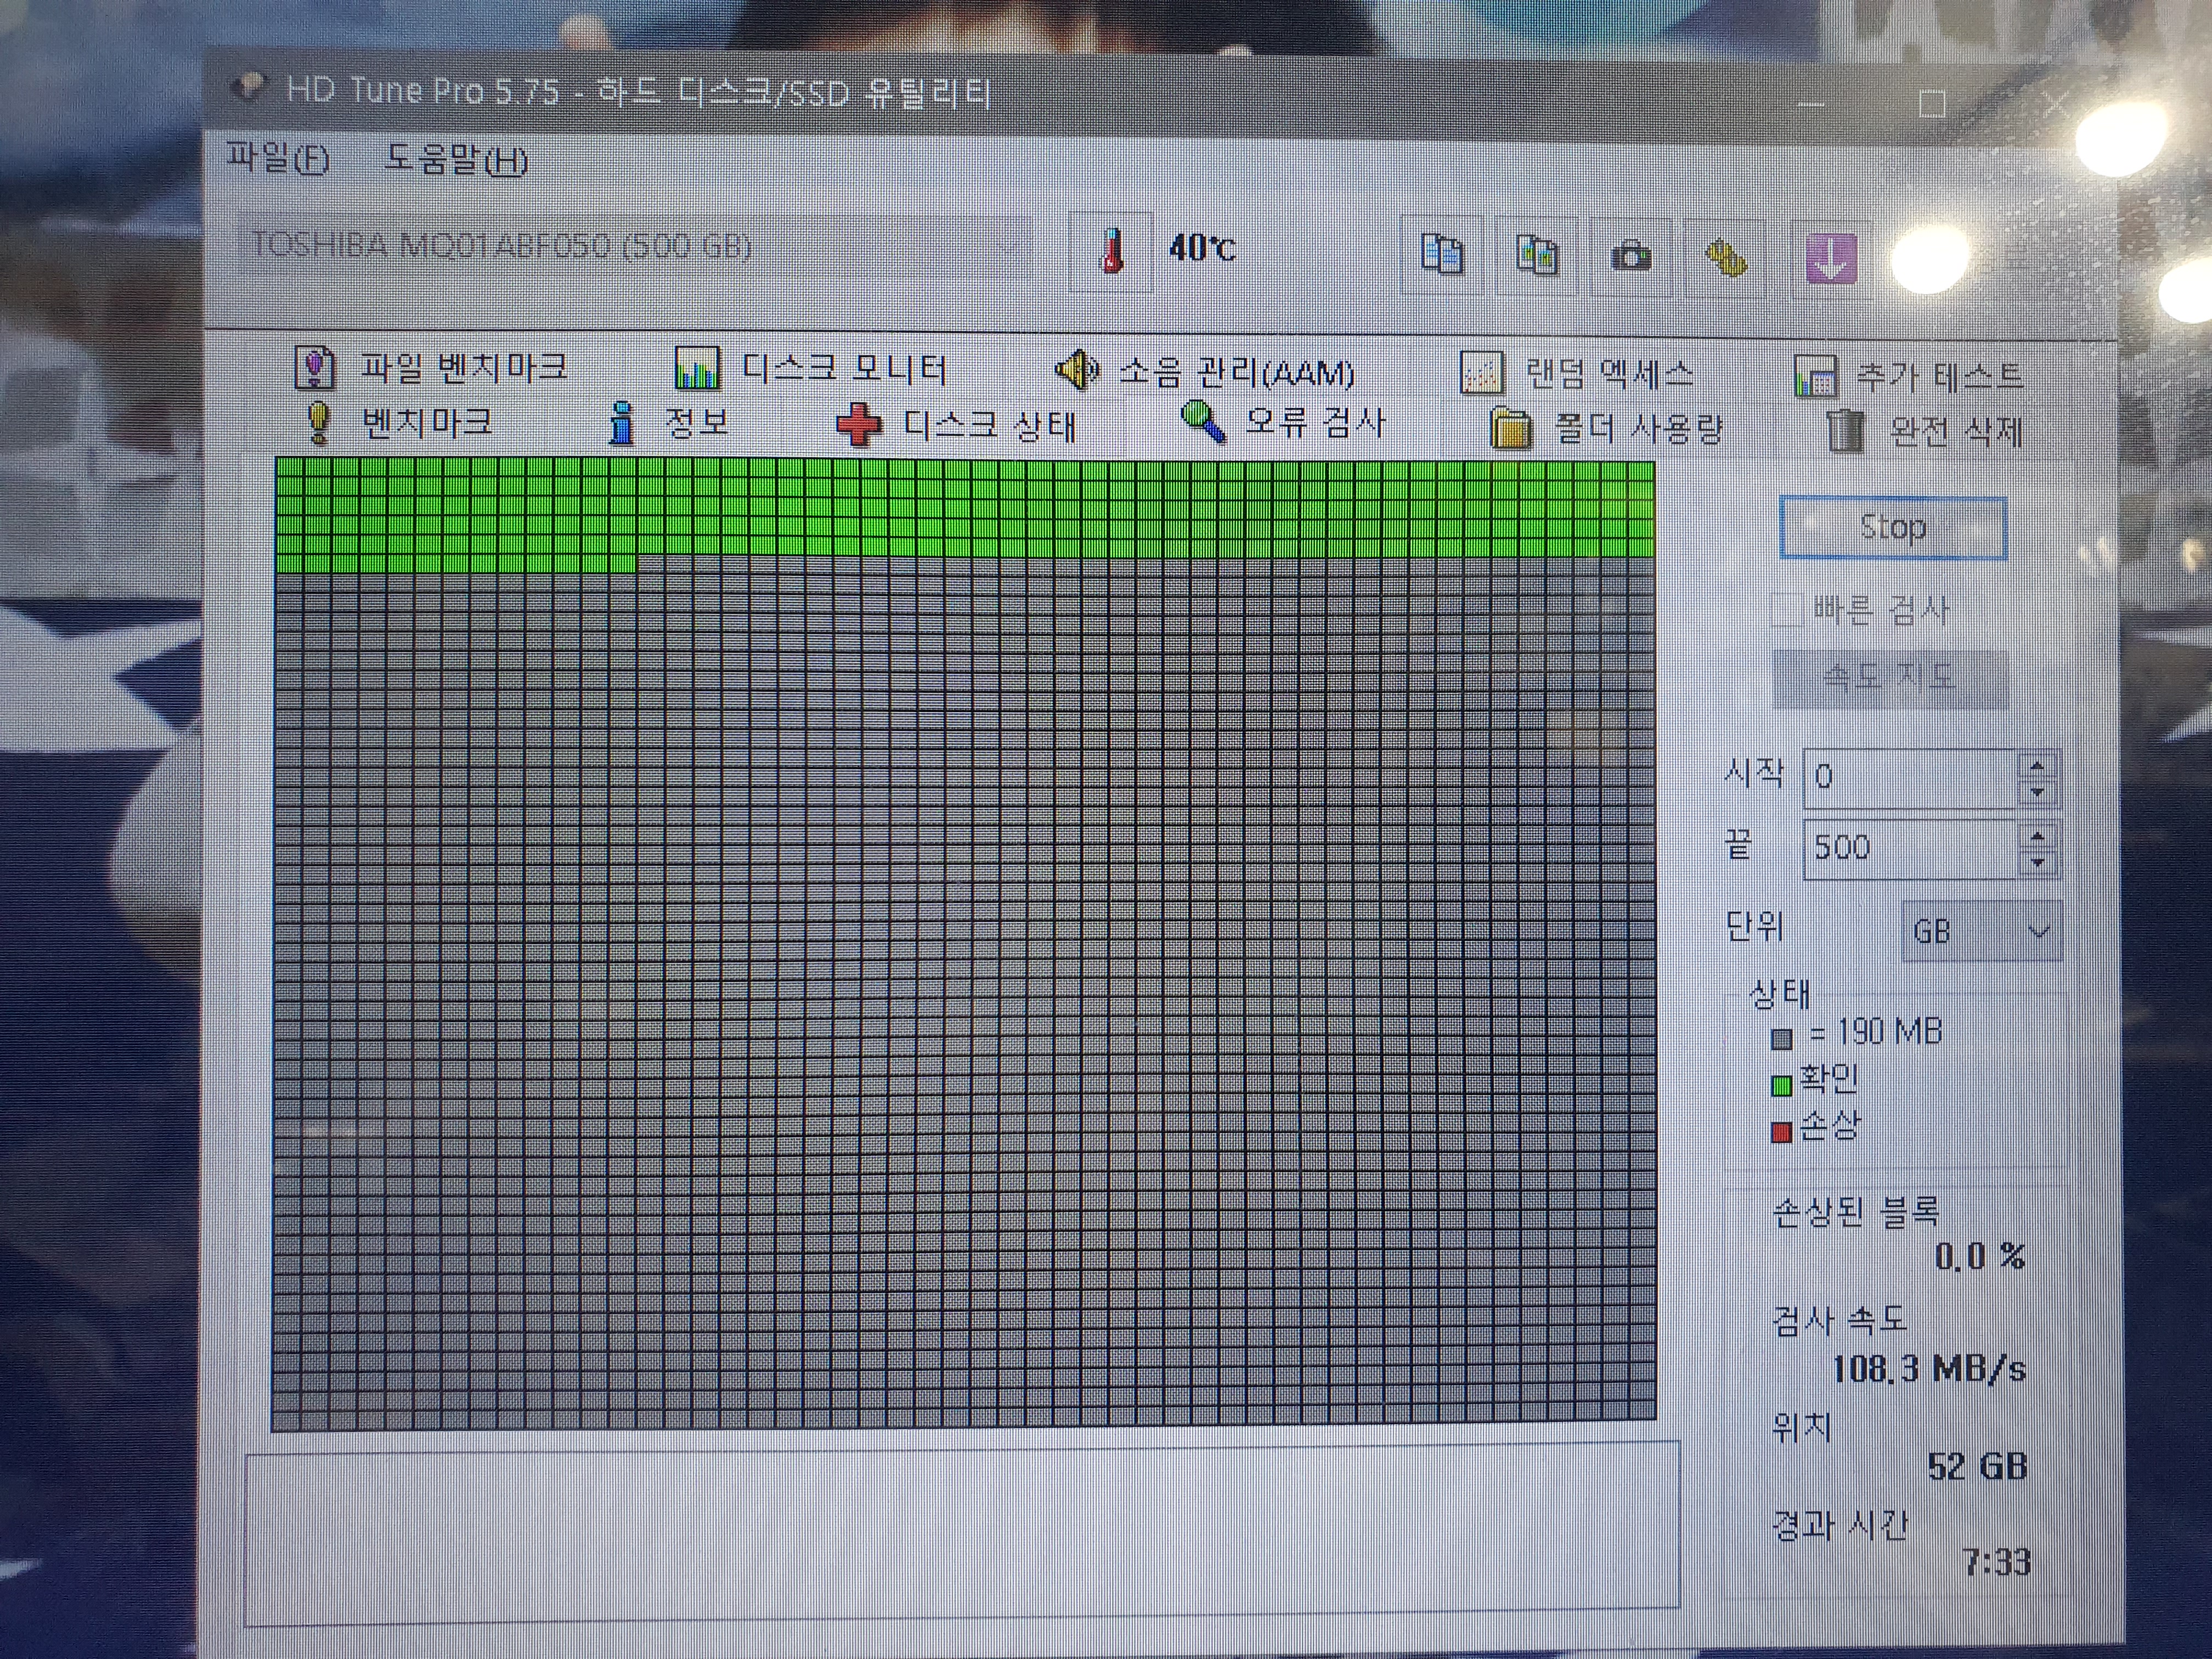This screenshot has width=2212, height=1659.
Task: Click the 끝 value input field
Action: (x=1910, y=849)
